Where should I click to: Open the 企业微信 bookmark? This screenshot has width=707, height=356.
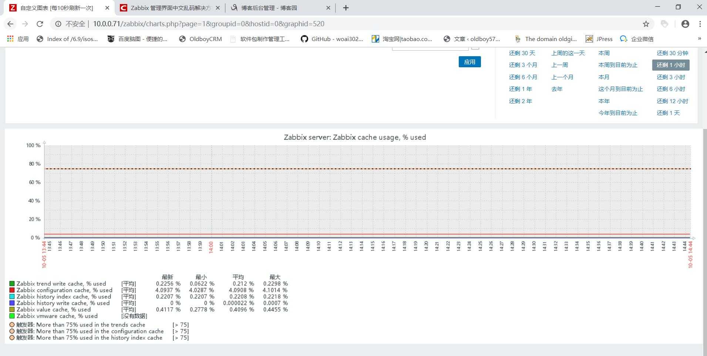click(x=637, y=39)
